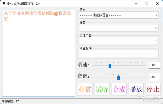Start playback with the 播放 button

click(x=136, y=89)
